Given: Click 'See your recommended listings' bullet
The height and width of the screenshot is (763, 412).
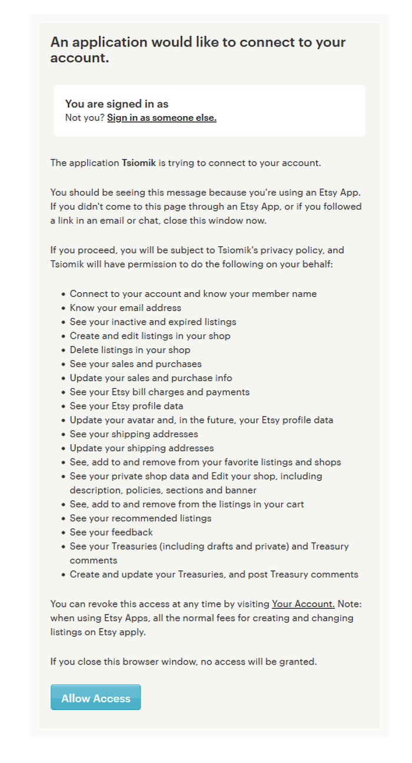Looking at the screenshot, I should pyautogui.click(x=141, y=518).
